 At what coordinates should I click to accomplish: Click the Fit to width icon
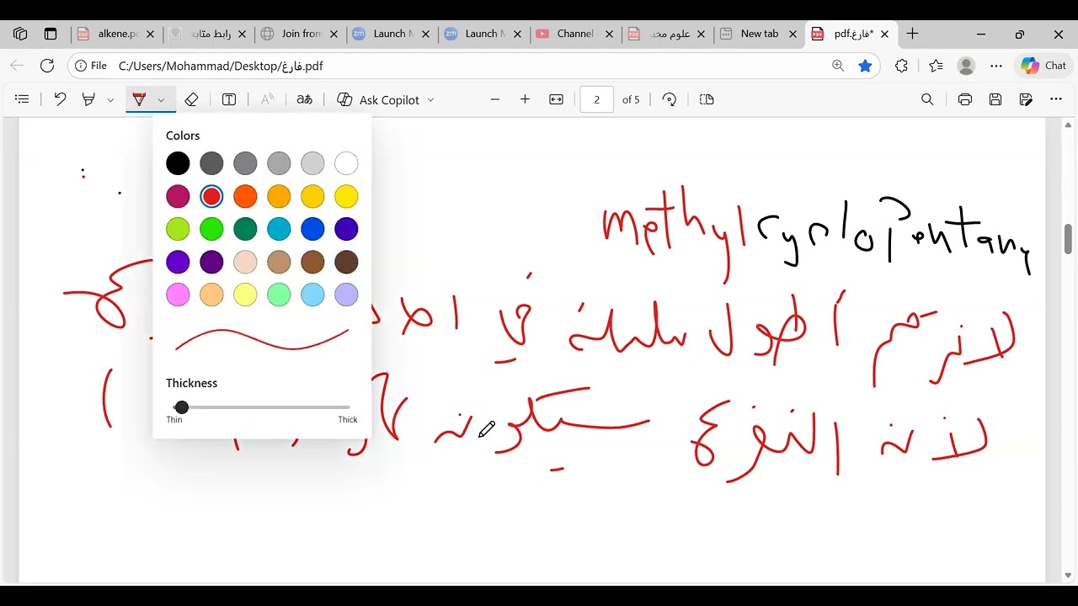tap(556, 99)
